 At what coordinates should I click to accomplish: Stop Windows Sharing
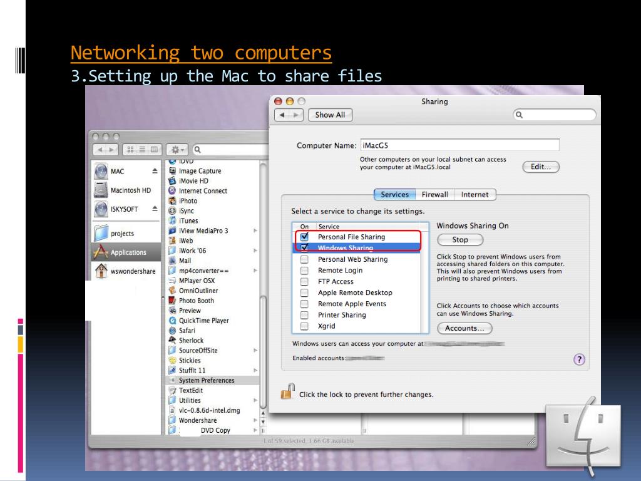coord(460,240)
